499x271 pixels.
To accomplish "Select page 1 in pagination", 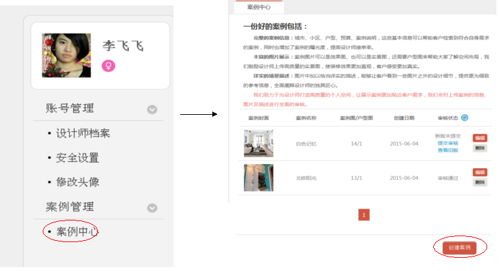I will pyautogui.click(x=364, y=215).
